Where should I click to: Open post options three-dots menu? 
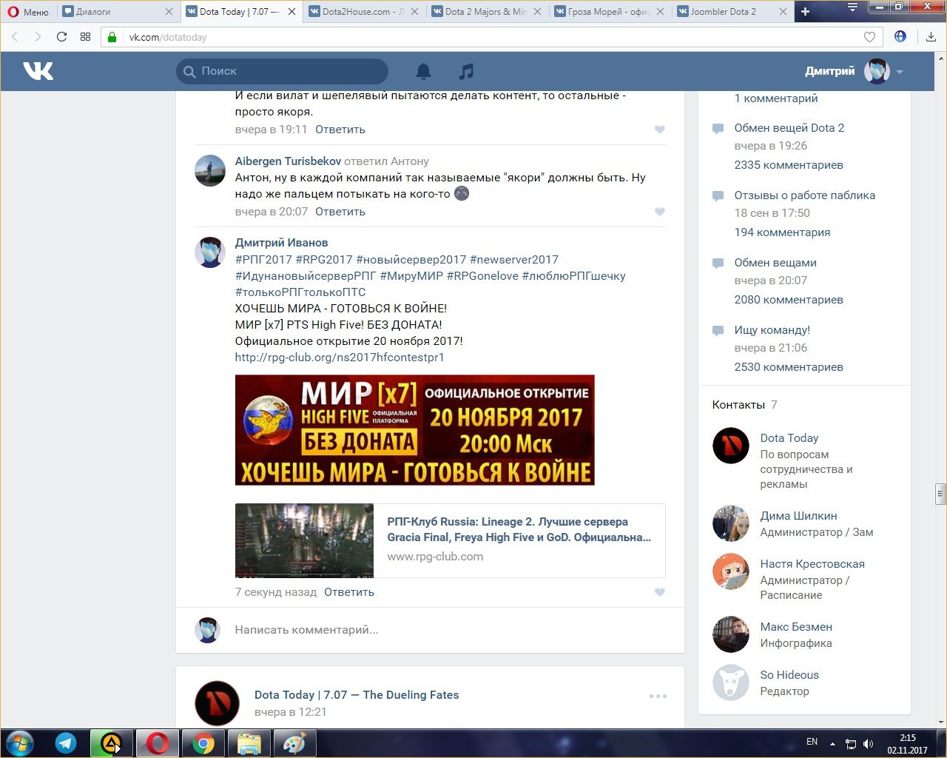tap(658, 696)
